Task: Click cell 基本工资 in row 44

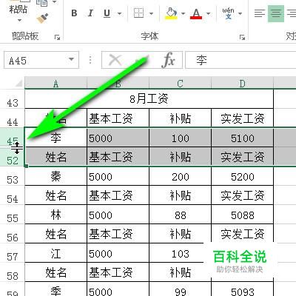Action: 118,118
